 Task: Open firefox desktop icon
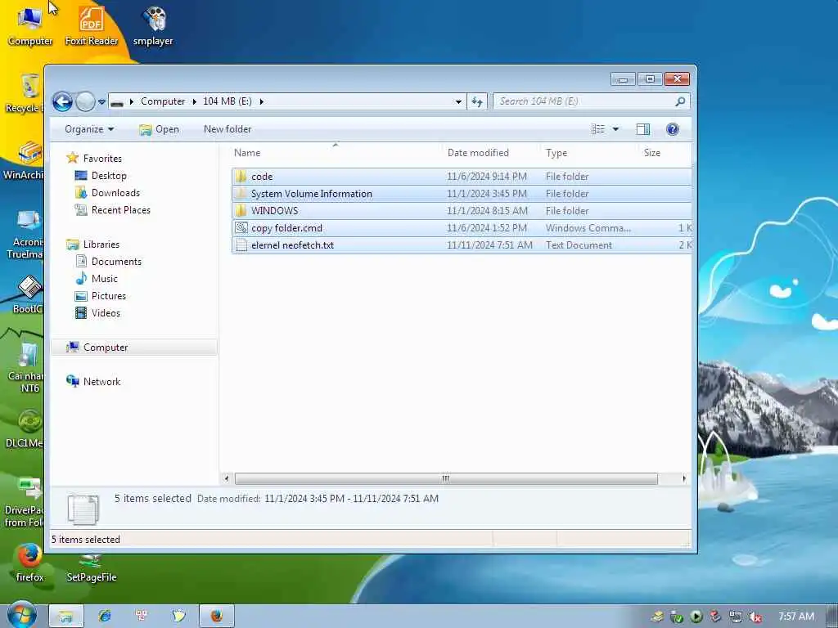click(30, 563)
